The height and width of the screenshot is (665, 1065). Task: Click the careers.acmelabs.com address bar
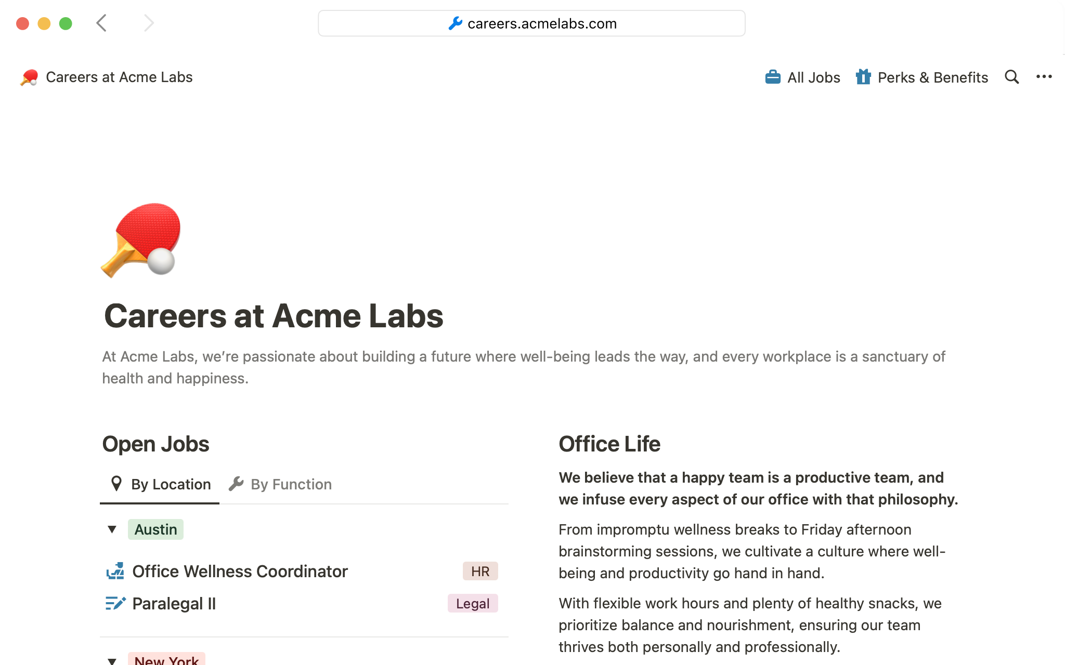531,23
